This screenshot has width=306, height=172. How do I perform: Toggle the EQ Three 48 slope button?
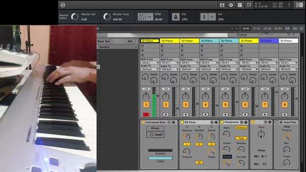[x=199, y=162]
